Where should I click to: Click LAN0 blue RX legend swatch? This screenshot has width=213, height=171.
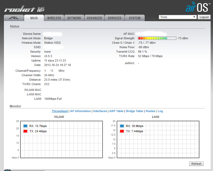[x=122, y=126]
